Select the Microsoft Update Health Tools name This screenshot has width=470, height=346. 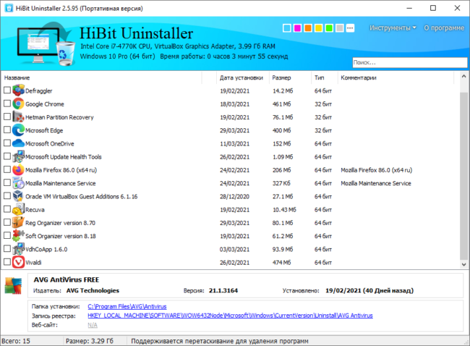(x=63, y=156)
